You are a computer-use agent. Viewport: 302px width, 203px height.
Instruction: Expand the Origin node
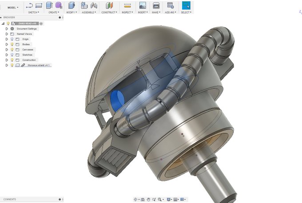coord(7,39)
